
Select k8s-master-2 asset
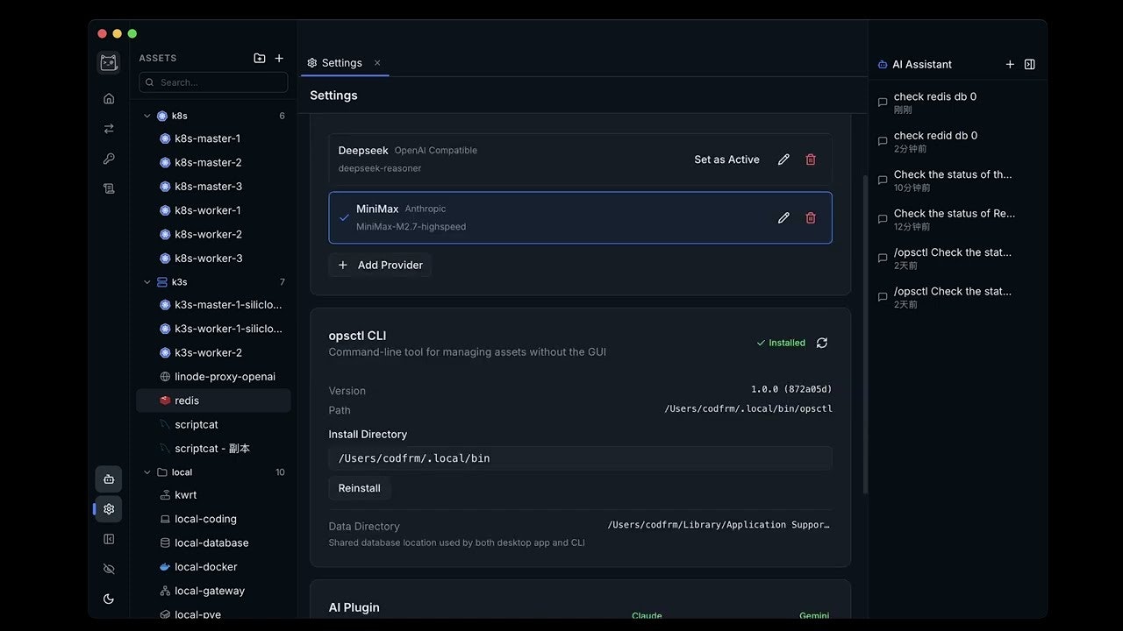213,162
